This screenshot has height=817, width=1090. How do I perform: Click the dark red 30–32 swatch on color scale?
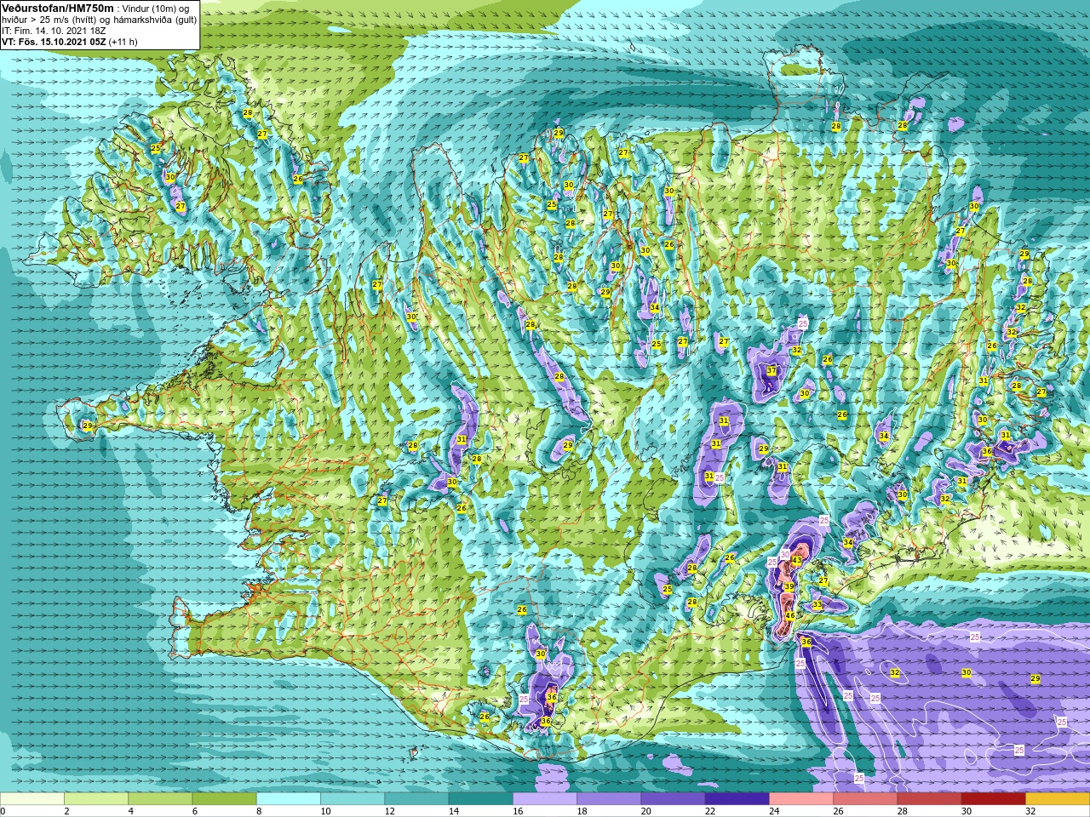click(x=994, y=799)
